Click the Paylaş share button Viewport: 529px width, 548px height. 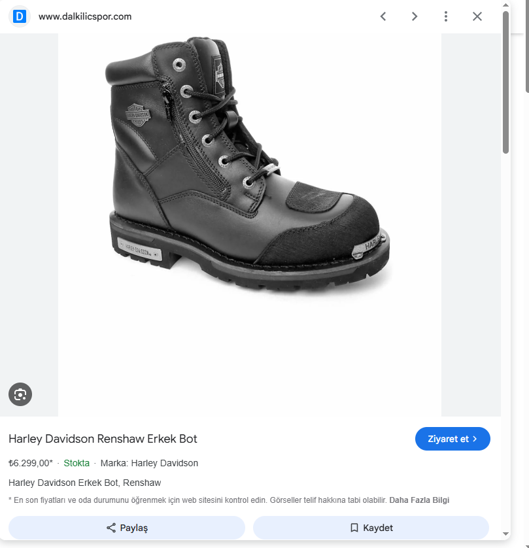pos(127,528)
